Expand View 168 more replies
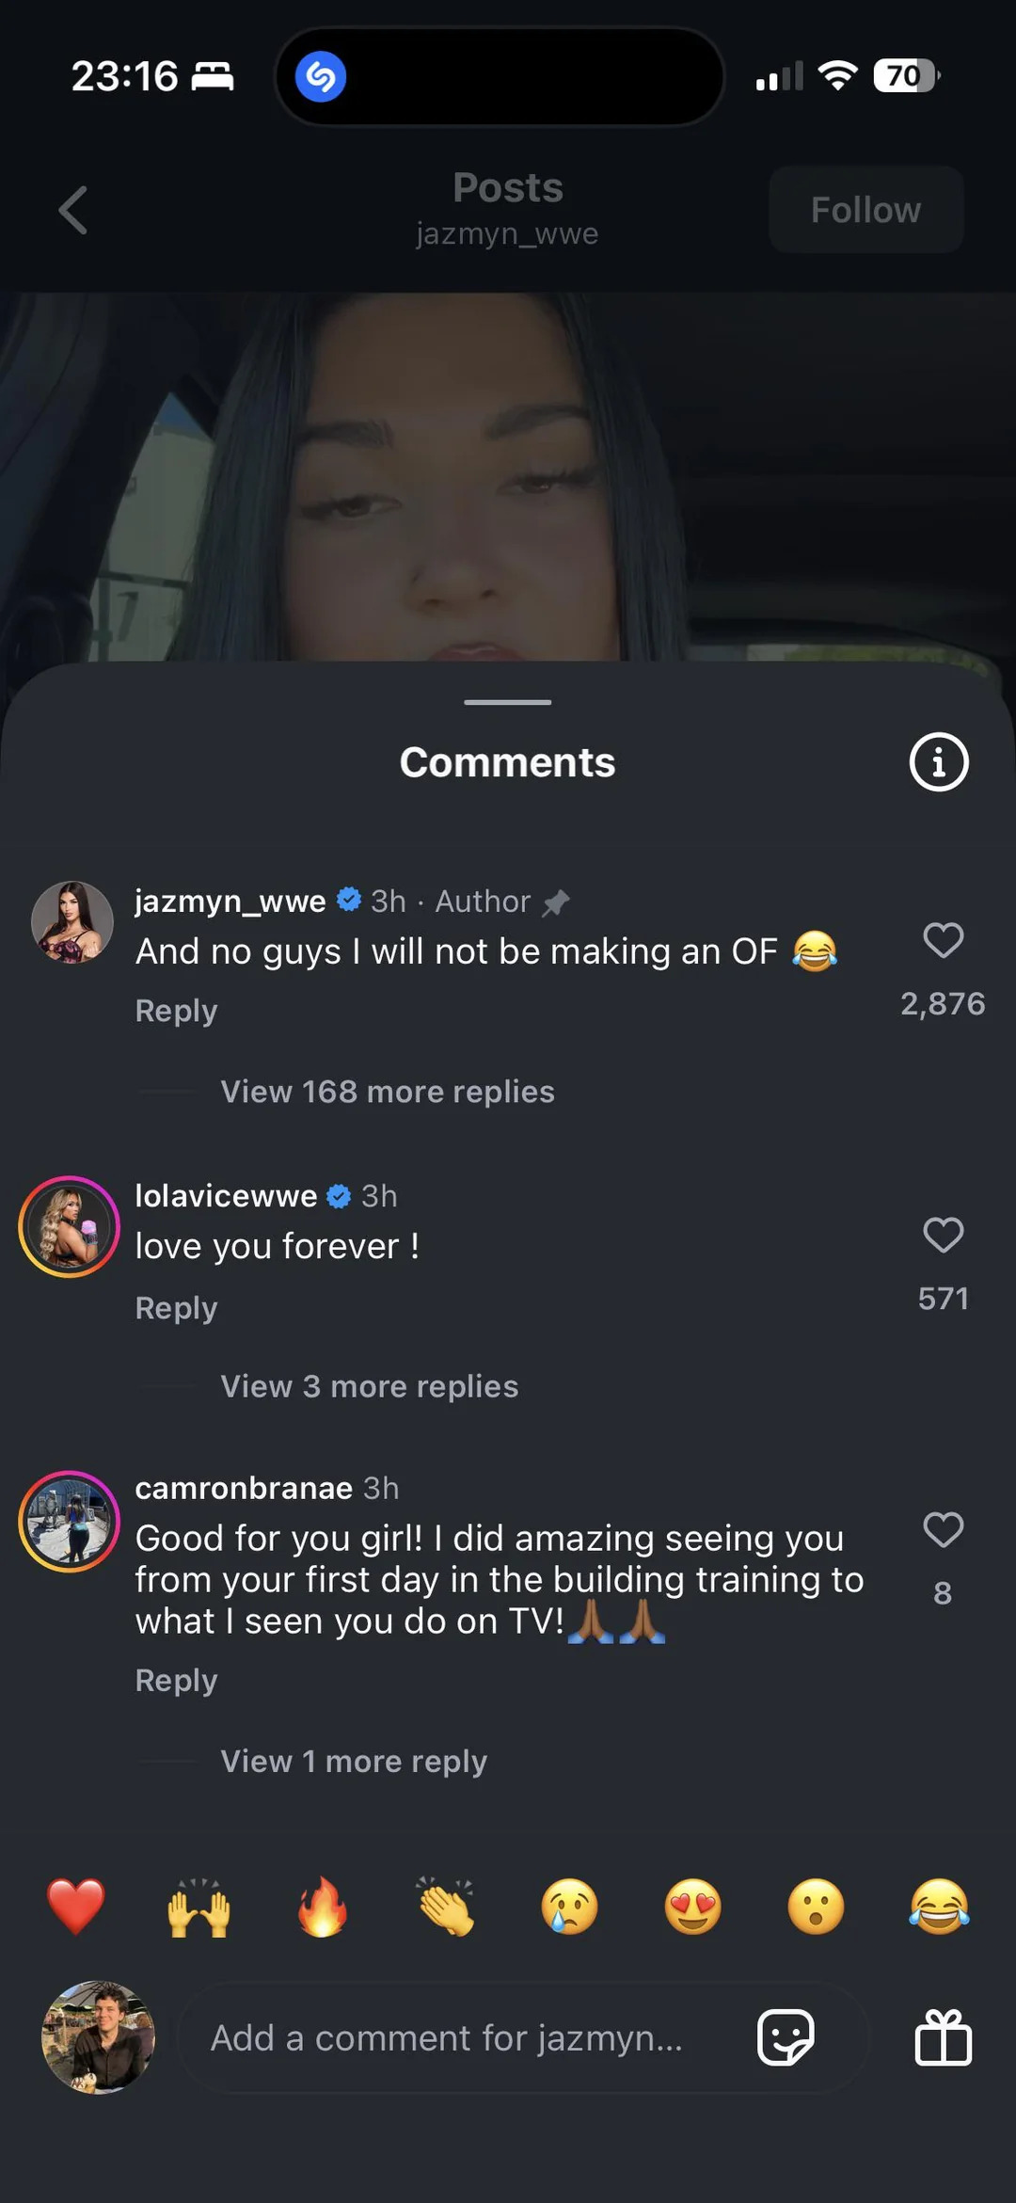The image size is (1016, 2203). pyautogui.click(x=387, y=1092)
